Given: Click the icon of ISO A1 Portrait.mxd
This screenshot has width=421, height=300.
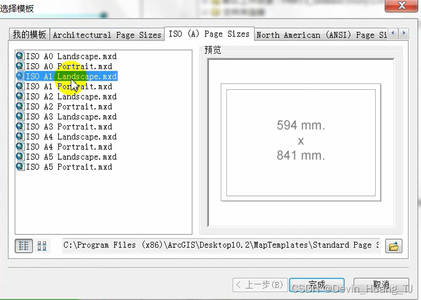Looking at the screenshot, I should (20, 86).
